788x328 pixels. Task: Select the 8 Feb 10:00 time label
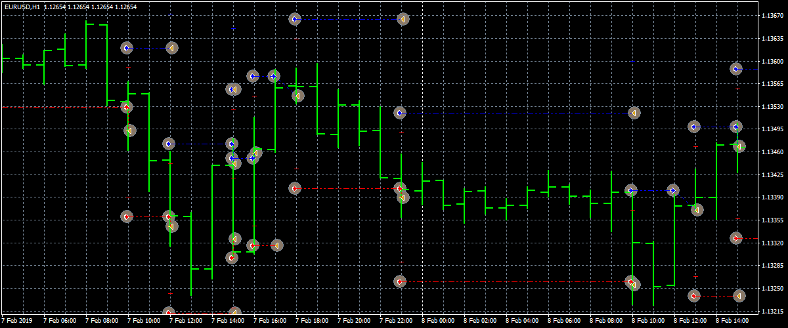649,321
